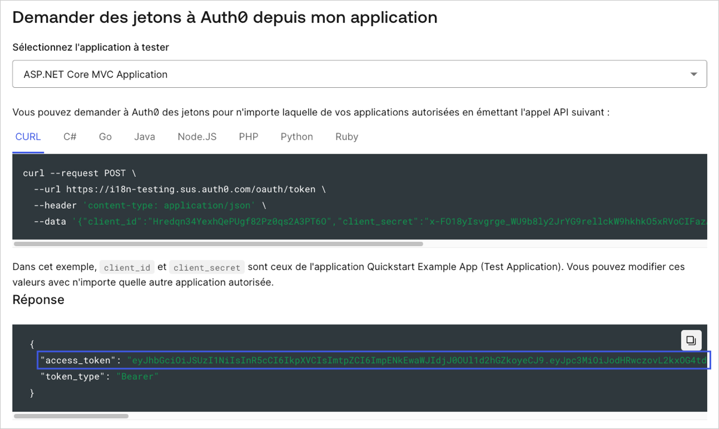Show the Java code sample tab
This screenshot has width=719, height=429.
(145, 137)
